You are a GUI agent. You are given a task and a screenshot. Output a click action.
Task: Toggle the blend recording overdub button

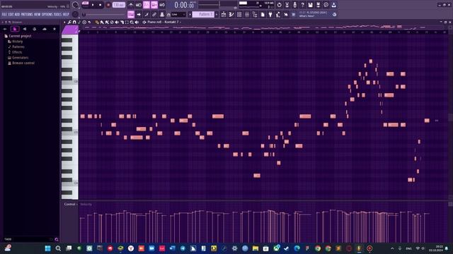(154, 5)
